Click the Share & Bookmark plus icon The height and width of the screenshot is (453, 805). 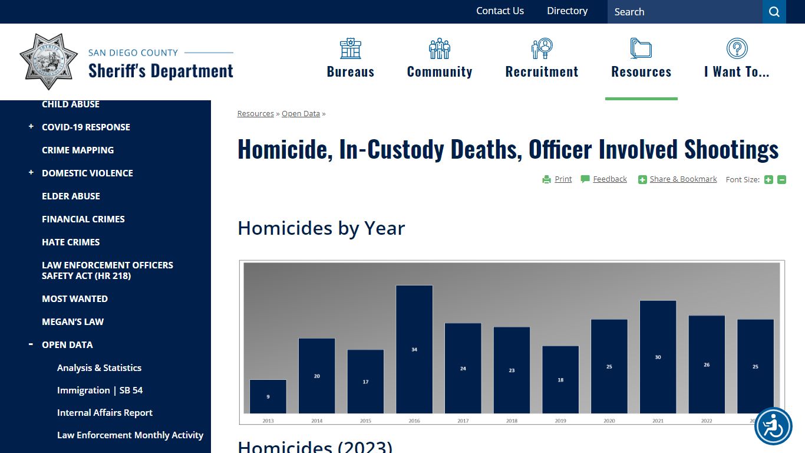point(642,179)
